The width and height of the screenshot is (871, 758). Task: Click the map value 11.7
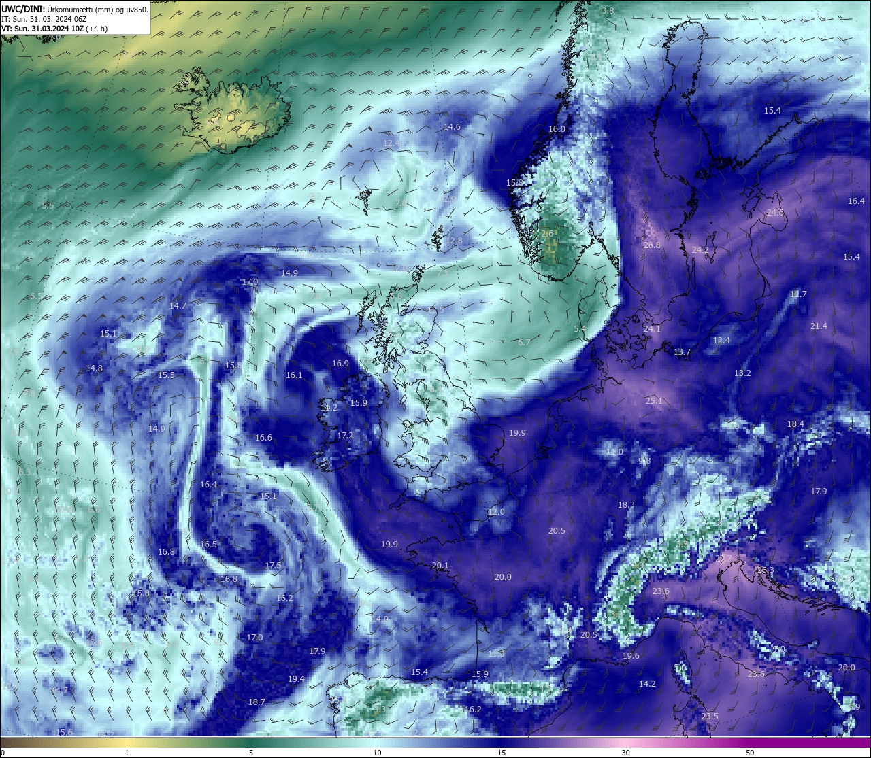click(798, 294)
